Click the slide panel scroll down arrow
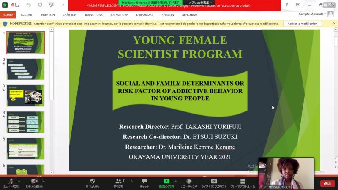The height and width of the screenshot is (190, 338). click(52, 172)
